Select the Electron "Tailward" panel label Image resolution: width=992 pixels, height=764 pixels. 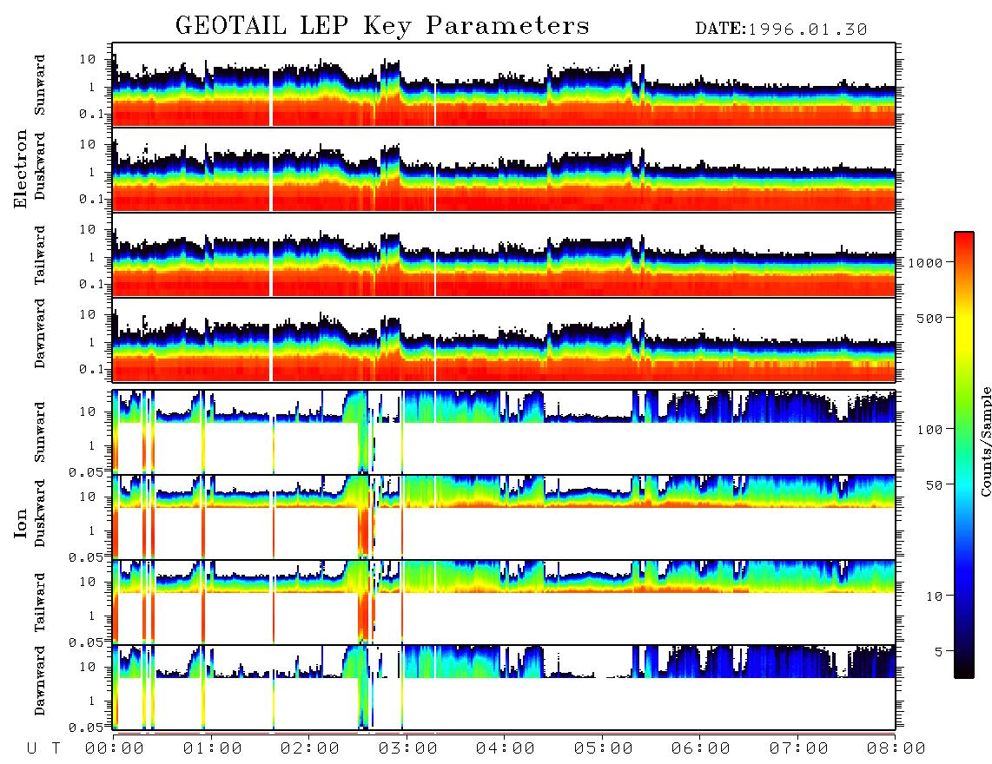point(40,255)
